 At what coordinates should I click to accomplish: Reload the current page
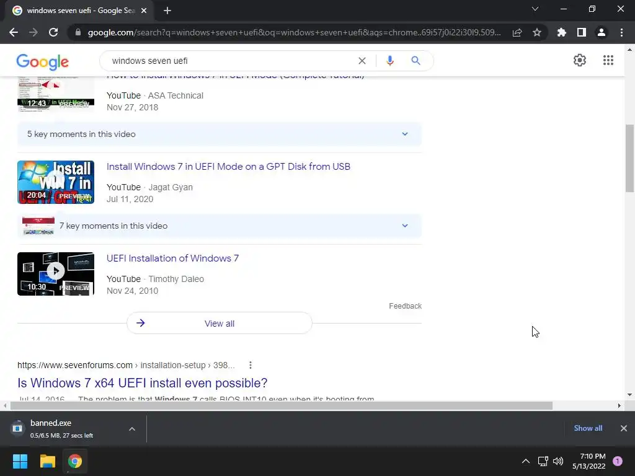(x=53, y=32)
